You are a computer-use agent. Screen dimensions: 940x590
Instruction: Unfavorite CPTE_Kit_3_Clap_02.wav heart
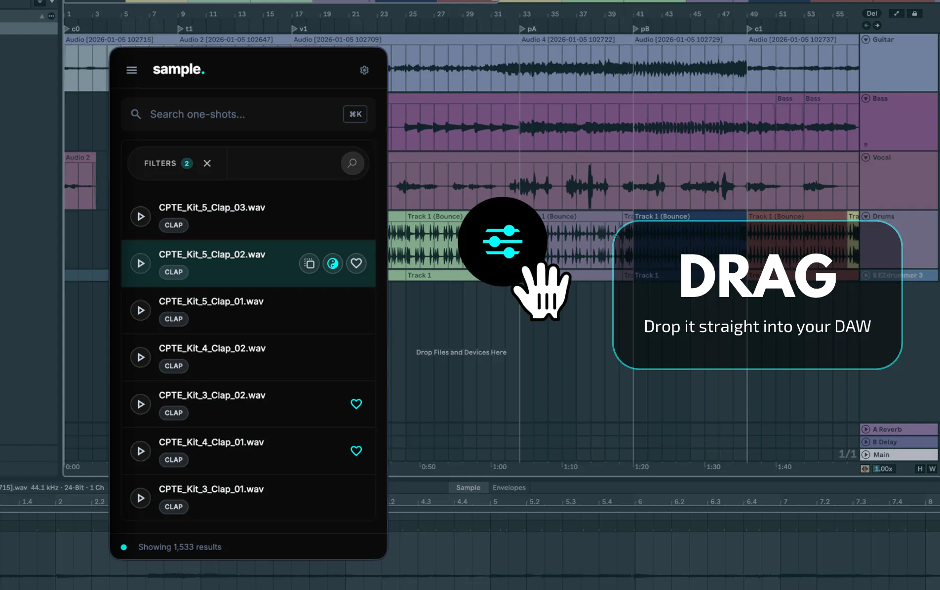pyautogui.click(x=356, y=404)
